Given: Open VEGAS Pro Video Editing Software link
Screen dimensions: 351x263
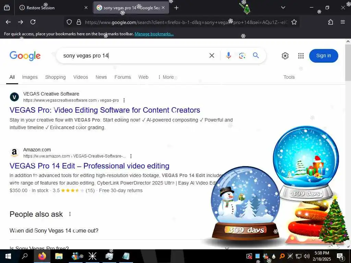Looking at the screenshot, I should (105, 110).
